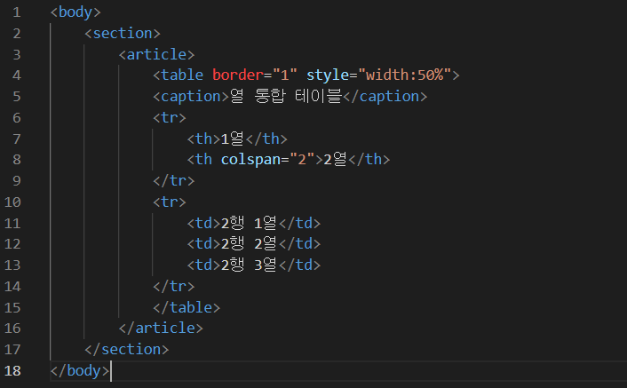Click the border value "1"
The width and height of the screenshot is (627, 388).
(x=285, y=75)
